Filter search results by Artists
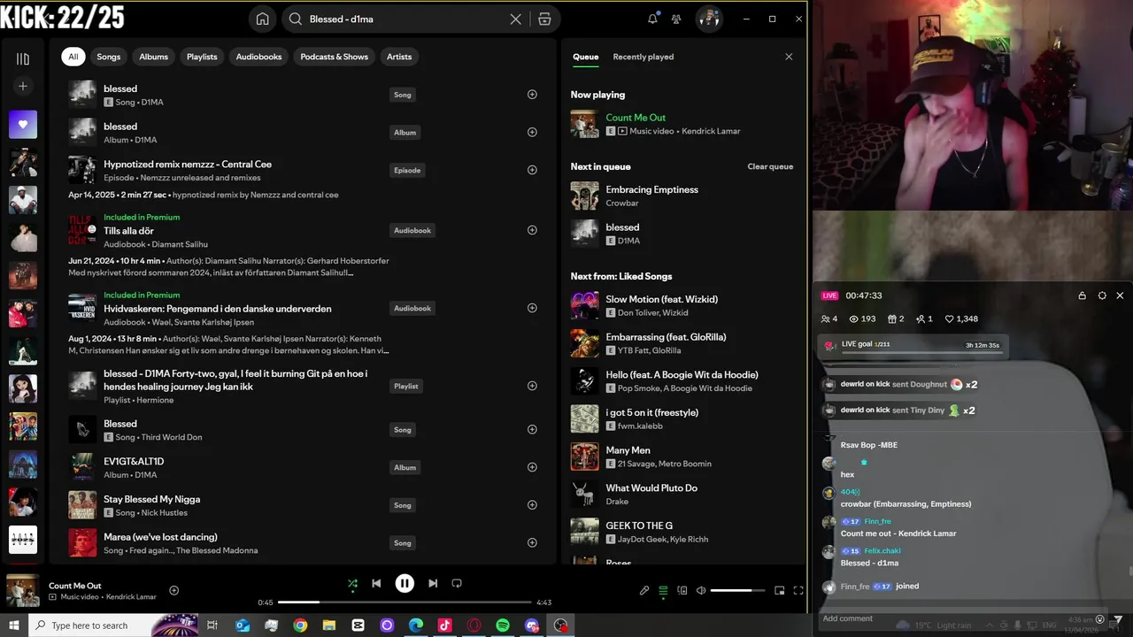 pyautogui.click(x=399, y=57)
